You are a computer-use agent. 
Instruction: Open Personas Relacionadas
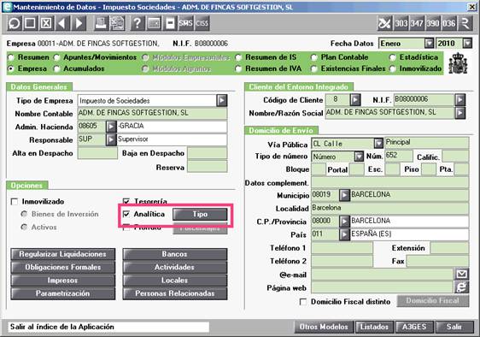point(175,293)
